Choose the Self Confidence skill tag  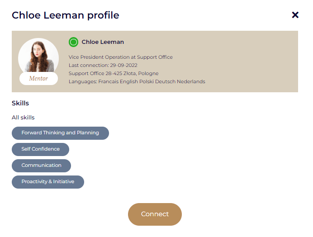pyautogui.click(x=40, y=149)
